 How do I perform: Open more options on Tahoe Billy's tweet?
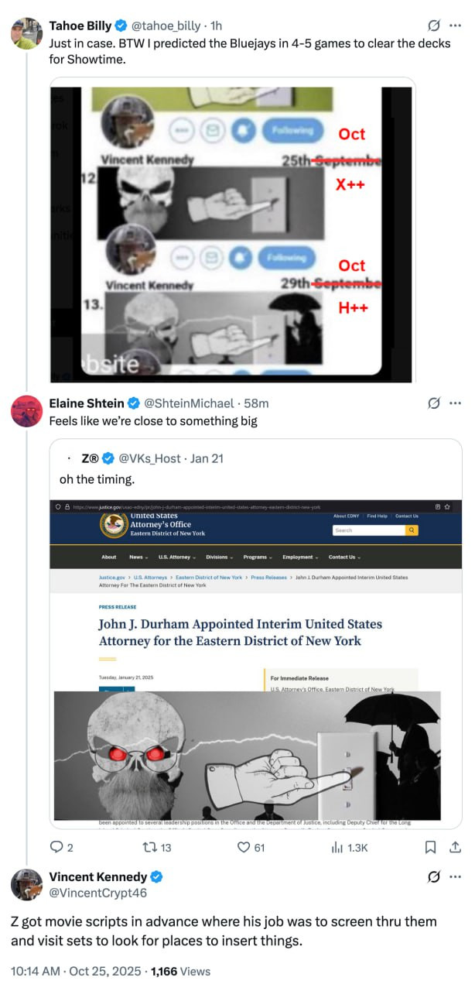[x=456, y=26]
